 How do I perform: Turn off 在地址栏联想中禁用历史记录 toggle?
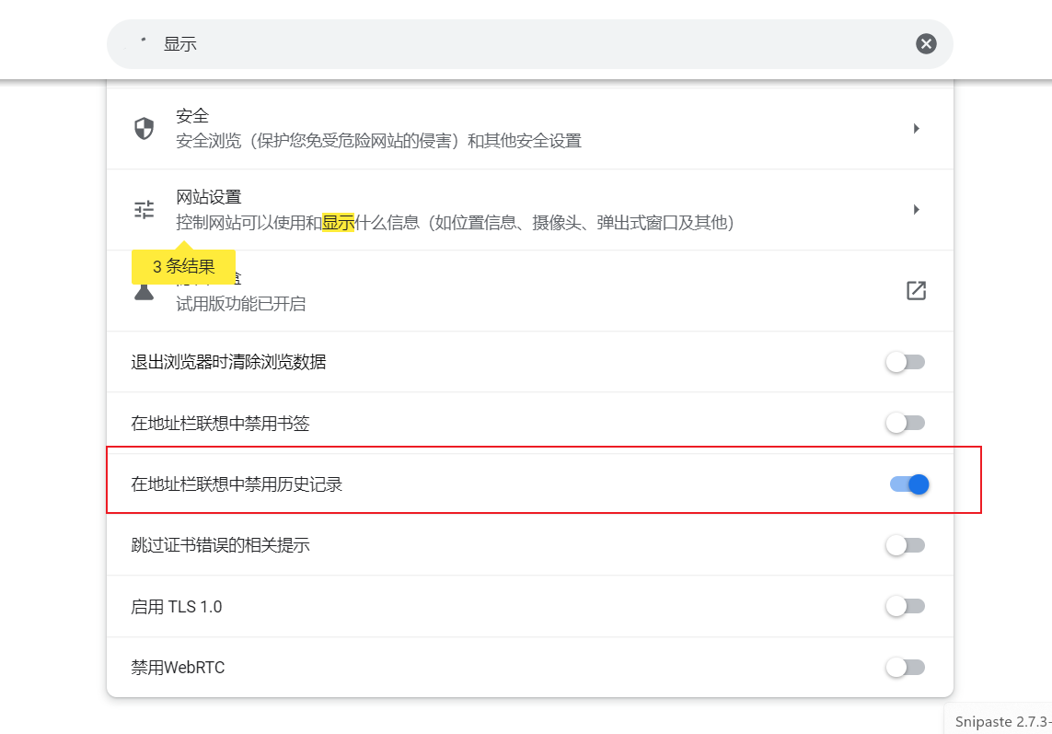(x=909, y=484)
